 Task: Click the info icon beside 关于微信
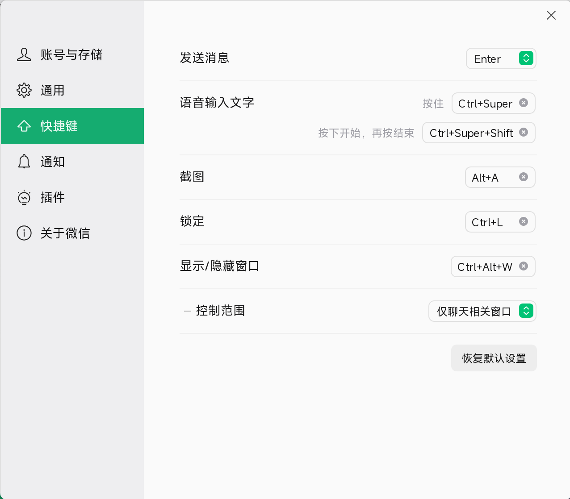click(x=24, y=233)
